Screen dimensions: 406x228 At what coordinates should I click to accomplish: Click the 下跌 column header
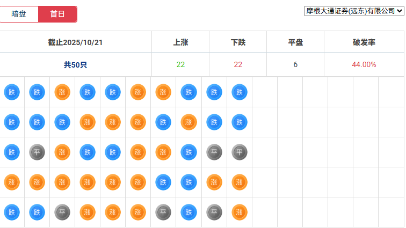click(238, 42)
